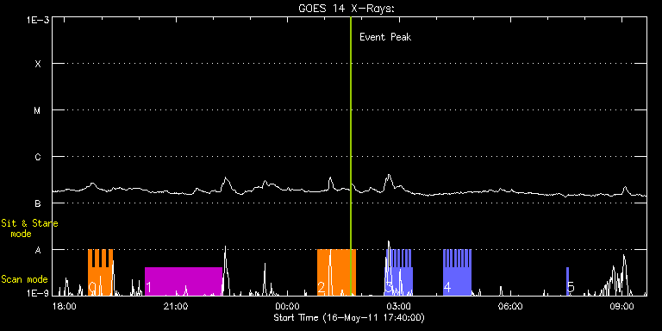Click the 00:00 time axis tick label
Viewport: 662px width, 331px height.
tap(288, 306)
